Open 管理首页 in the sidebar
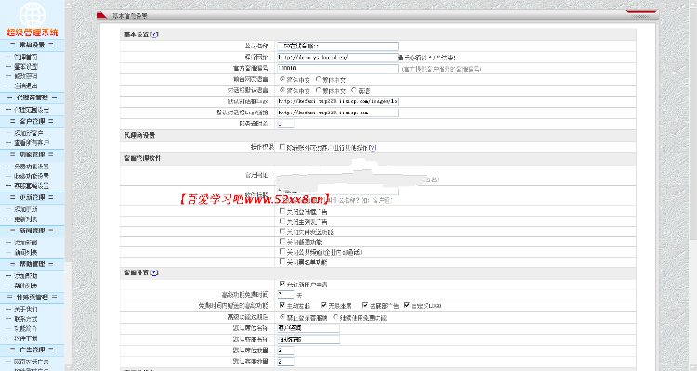 tap(26, 57)
